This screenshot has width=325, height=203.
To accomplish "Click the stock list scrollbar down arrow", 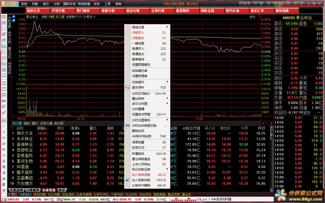I will coord(272,190).
